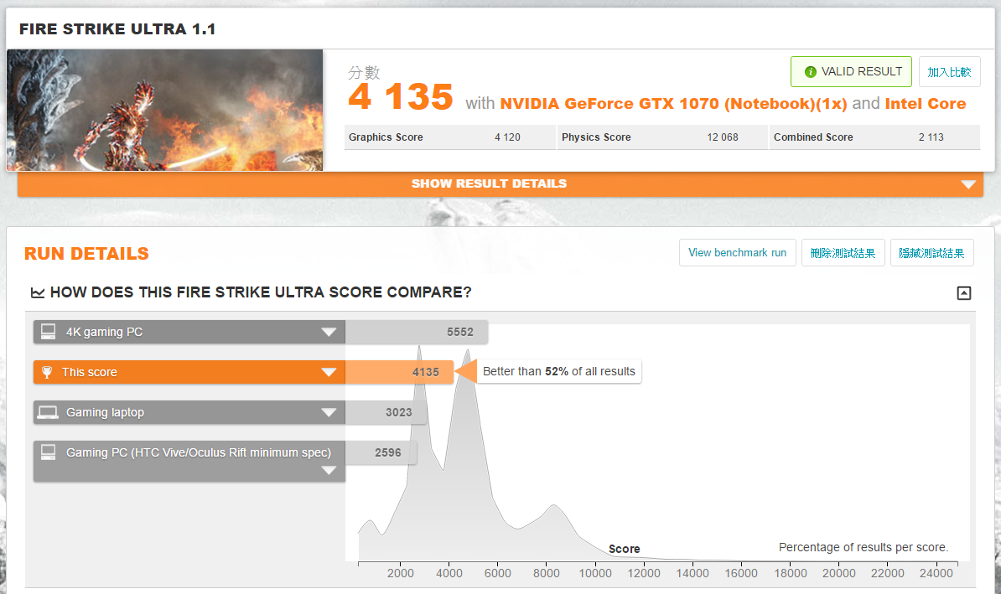Expand the Gaming laptop dropdown arrow
Viewport: 1001px width, 594px height.
(329, 413)
